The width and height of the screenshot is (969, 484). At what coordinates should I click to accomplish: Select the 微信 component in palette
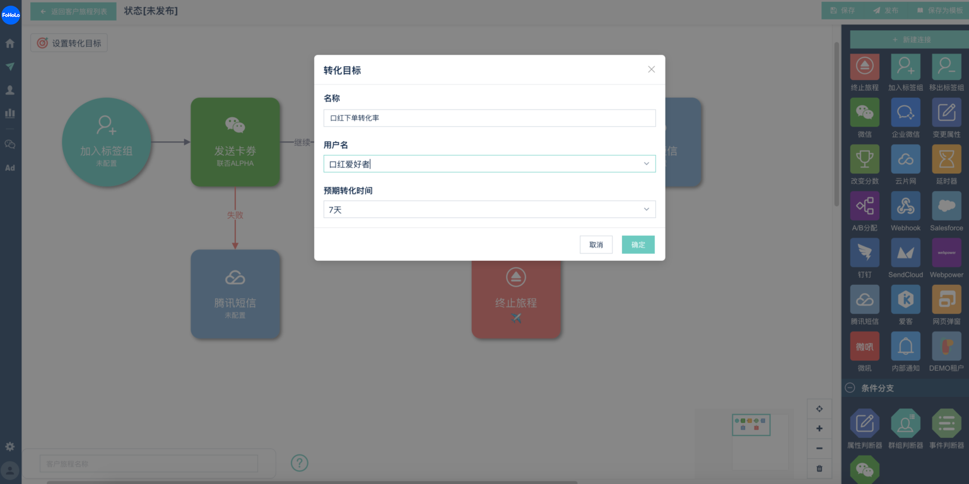pyautogui.click(x=864, y=113)
